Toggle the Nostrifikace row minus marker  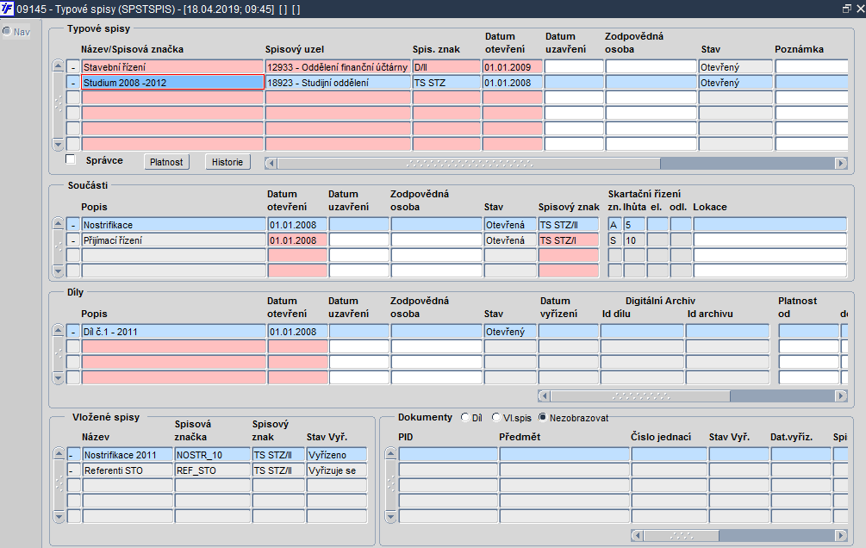tap(73, 225)
